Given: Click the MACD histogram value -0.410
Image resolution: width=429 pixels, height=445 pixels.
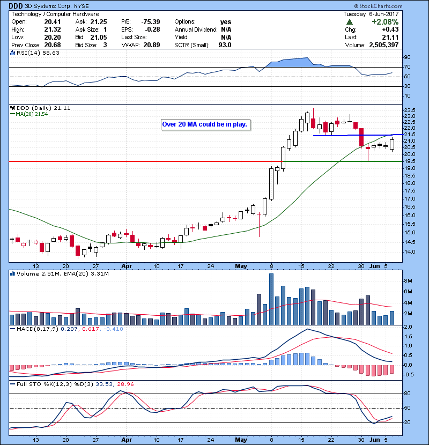Looking at the screenshot, I should [x=113, y=329].
